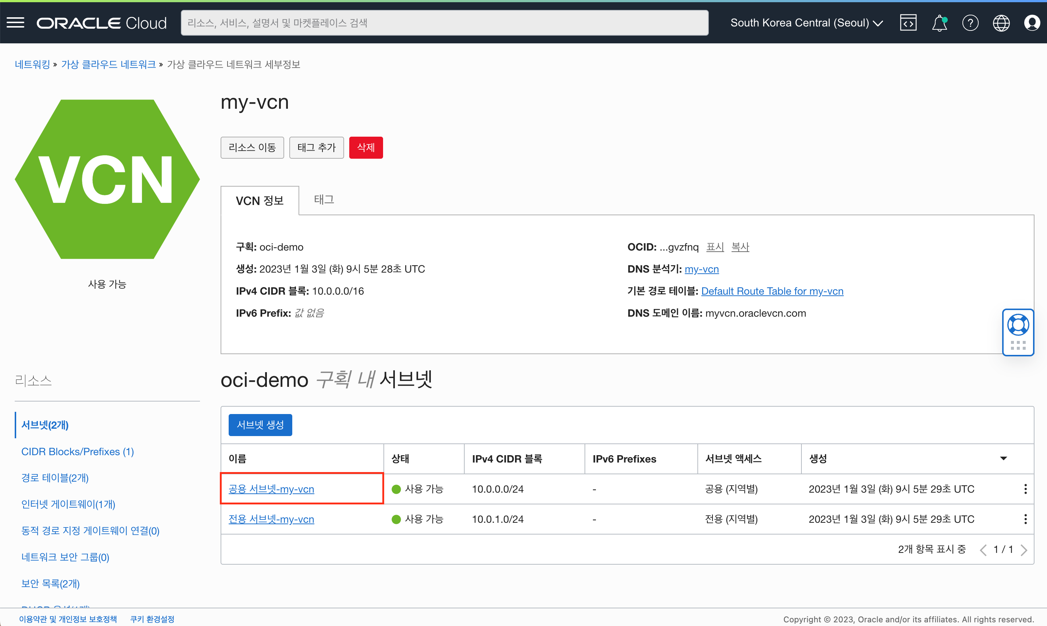Click the 서브넷 생성 button
1047x626 pixels.
point(260,425)
